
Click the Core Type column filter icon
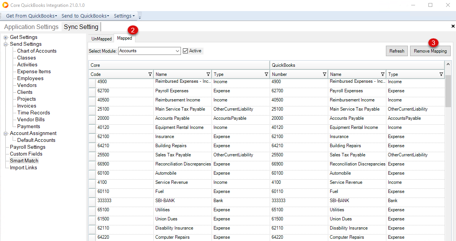pos(266,74)
